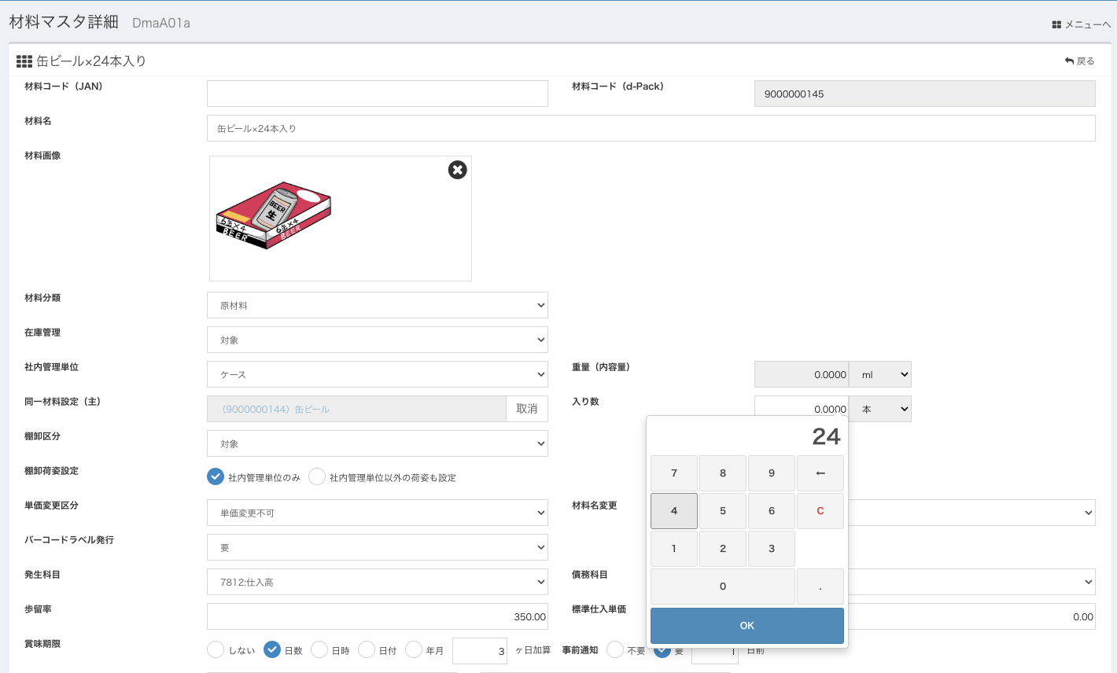Select the 社内管理単位のみ radio option
The height and width of the screenshot is (673, 1117).
[216, 477]
